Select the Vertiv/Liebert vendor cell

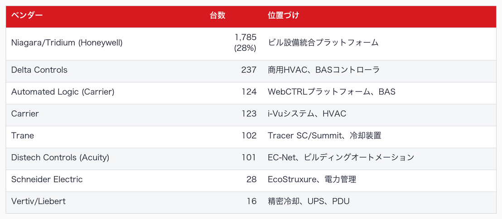pos(39,201)
